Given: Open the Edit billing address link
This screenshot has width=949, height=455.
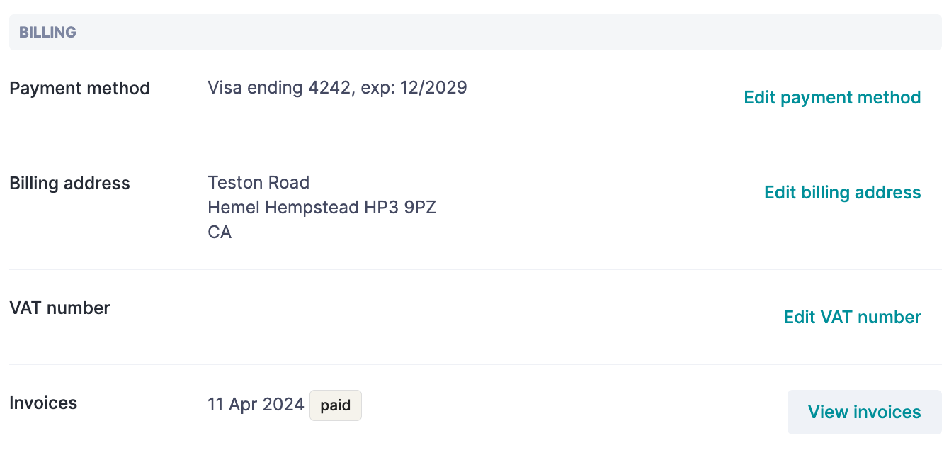Looking at the screenshot, I should [x=842, y=193].
